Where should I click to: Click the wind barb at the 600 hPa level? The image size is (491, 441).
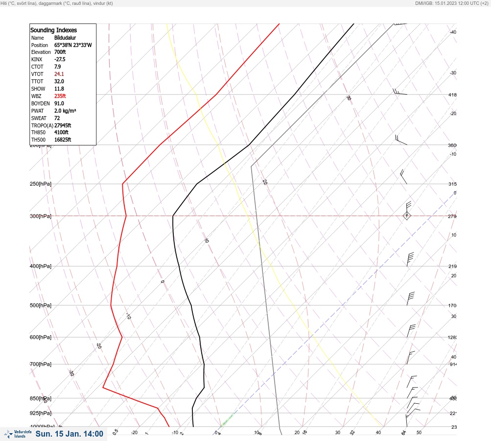411,331
